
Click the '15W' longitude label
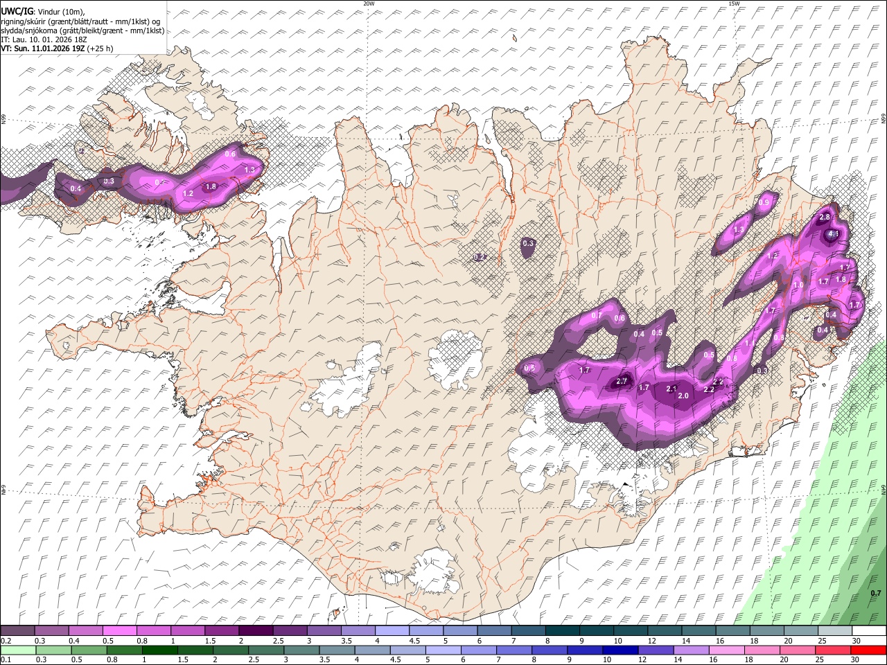click(x=734, y=3)
